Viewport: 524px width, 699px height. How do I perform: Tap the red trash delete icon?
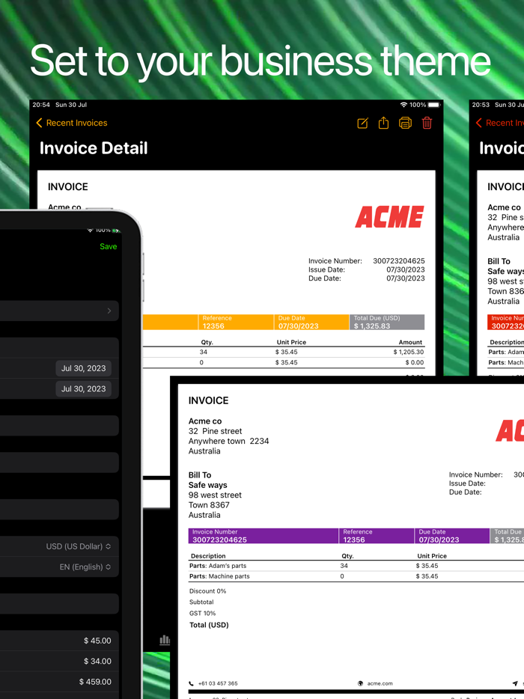pyautogui.click(x=427, y=123)
